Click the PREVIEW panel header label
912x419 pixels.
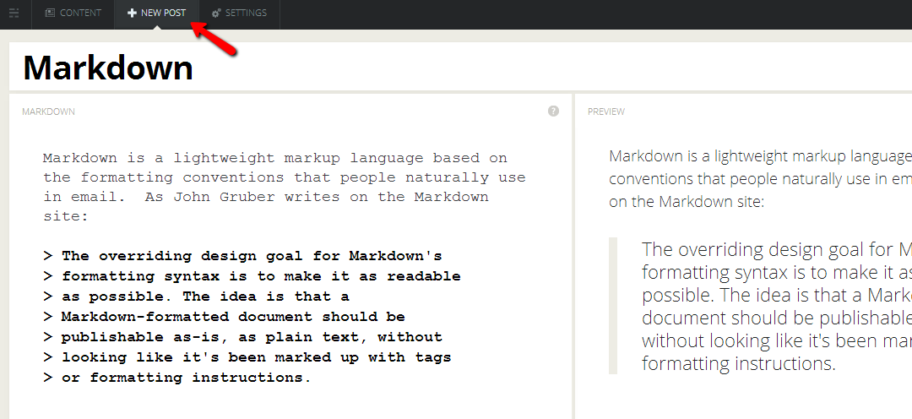pyautogui.click(x=606, y=112)
